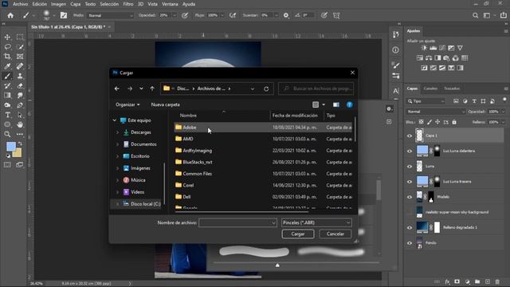Switch to the Canales tab
The width and height of the screenshot is (510, 287).
[x=430, y=88]
